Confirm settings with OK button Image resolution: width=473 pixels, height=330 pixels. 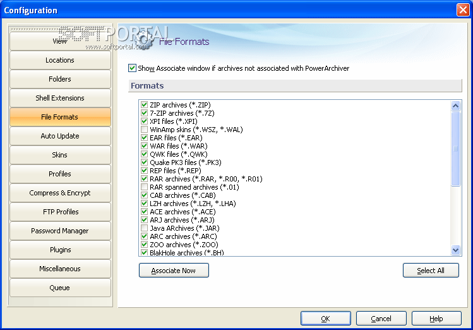(326, 319)
